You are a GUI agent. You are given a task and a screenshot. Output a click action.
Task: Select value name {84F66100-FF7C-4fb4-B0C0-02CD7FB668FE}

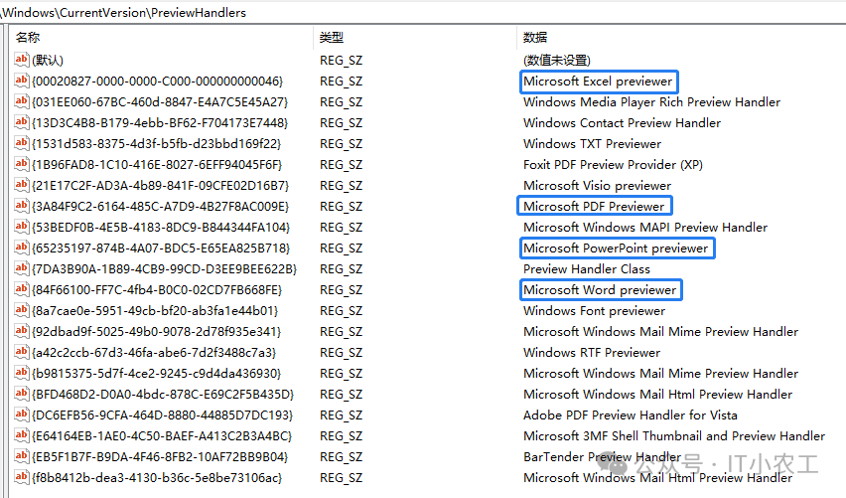[158, 290]
